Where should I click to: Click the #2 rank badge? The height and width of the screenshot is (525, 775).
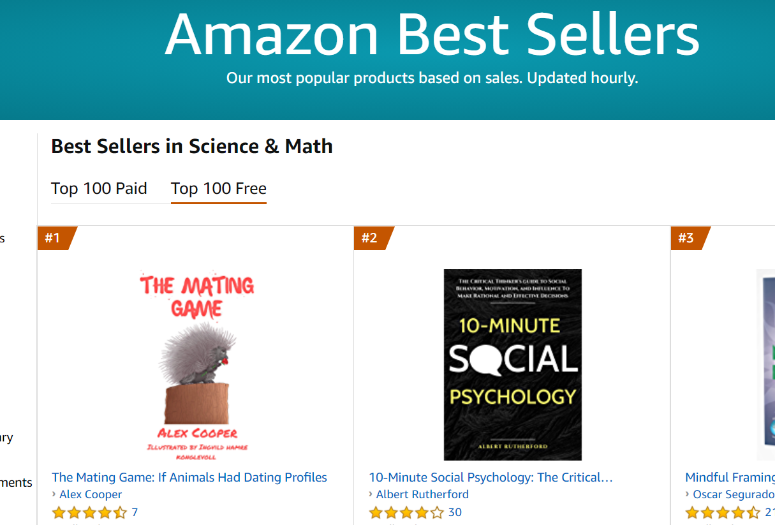371,237
